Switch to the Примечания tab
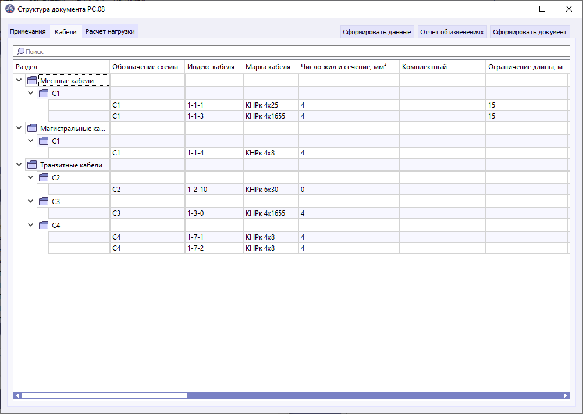 (27, 31)
